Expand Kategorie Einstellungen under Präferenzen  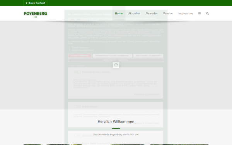(147, 123)
